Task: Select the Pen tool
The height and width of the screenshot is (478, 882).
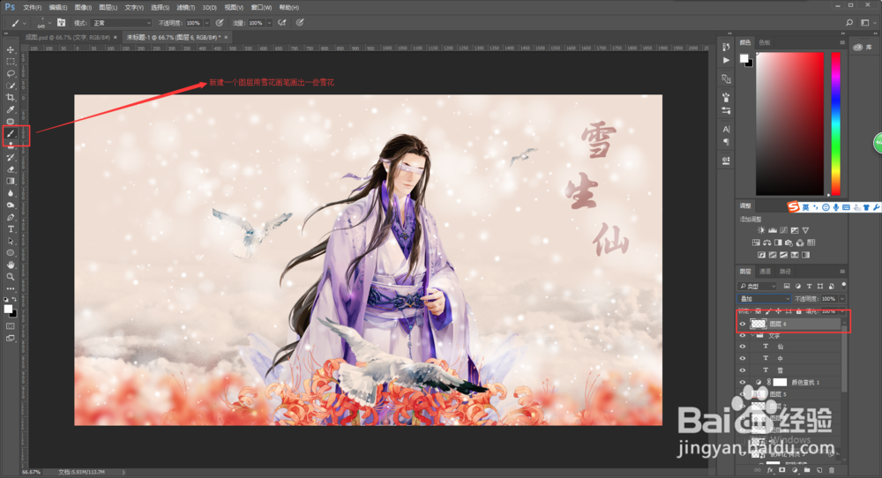Action: (x=10, y=217)
